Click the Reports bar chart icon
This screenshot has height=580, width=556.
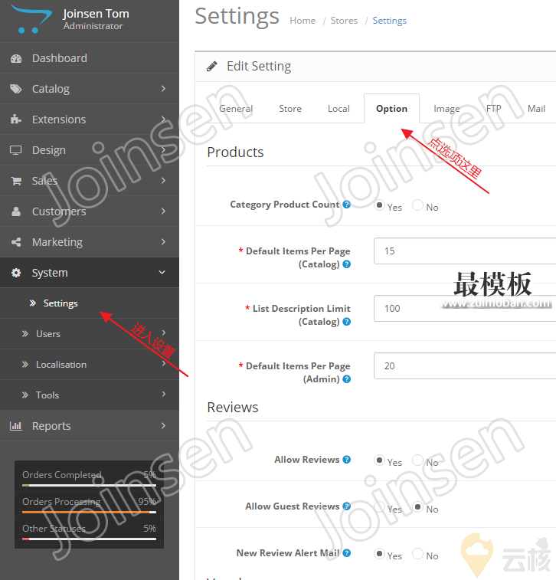coord(16,426)
